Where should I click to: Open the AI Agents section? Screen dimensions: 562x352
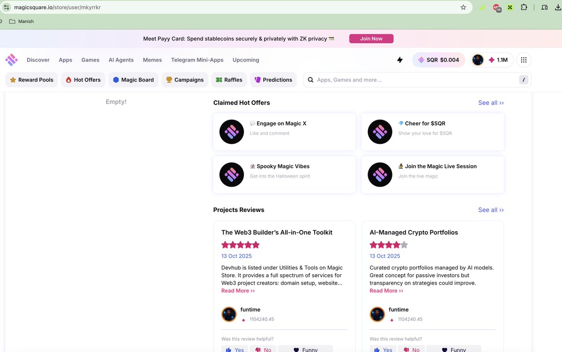click(x=121, y=60)
